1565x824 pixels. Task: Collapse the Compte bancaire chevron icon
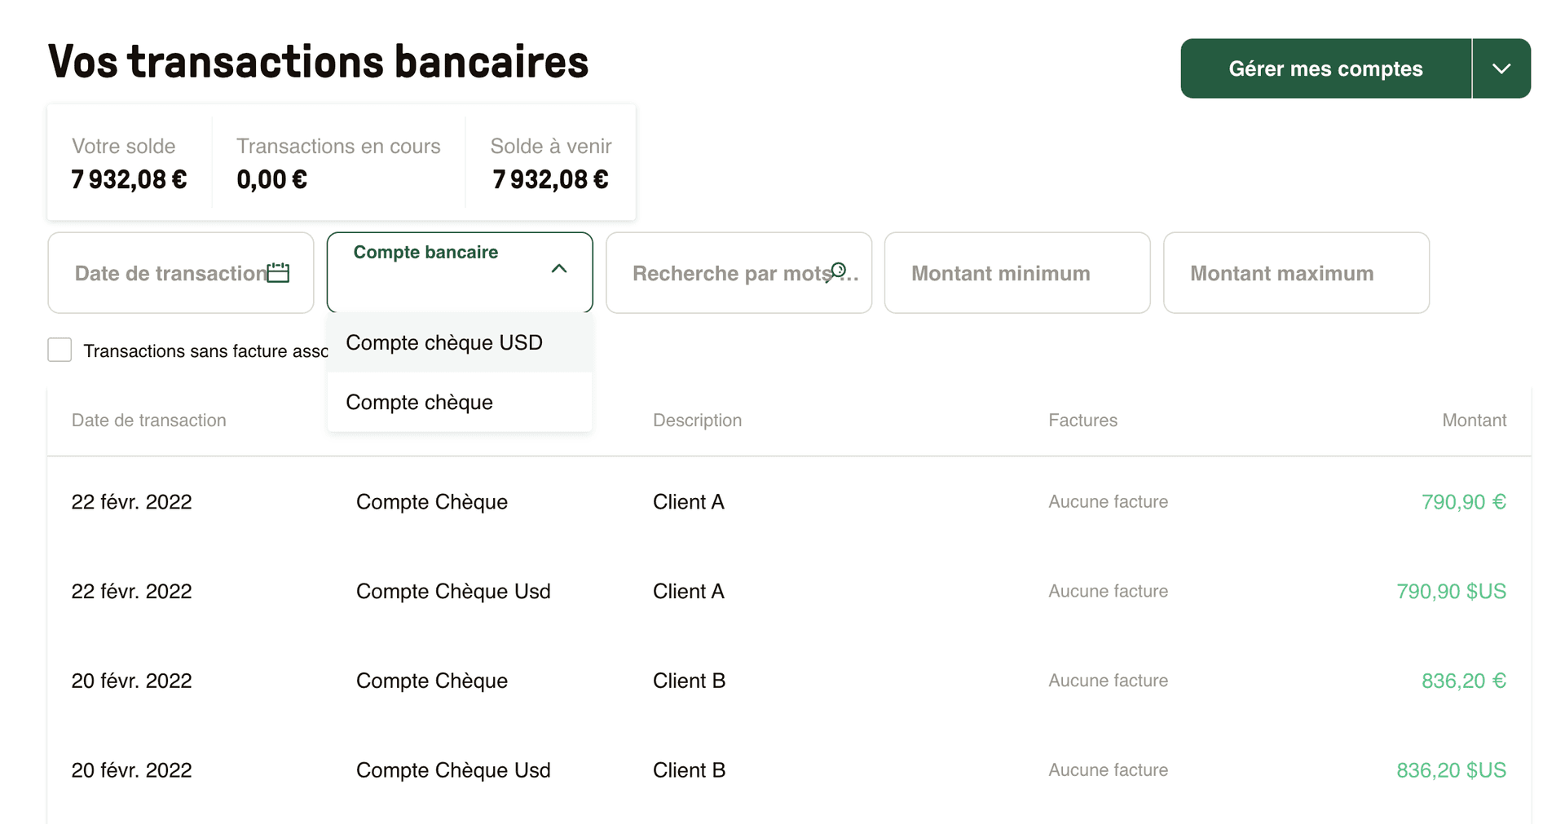[559, 269]
